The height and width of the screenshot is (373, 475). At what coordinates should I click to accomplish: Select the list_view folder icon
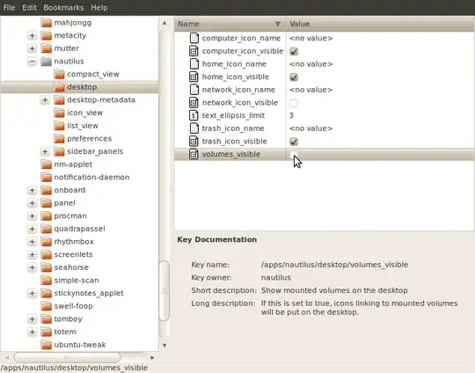60,126
